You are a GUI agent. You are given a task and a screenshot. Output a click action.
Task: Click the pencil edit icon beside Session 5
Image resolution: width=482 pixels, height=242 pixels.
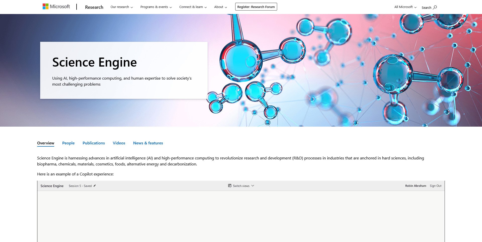click(x=95, y=186)
